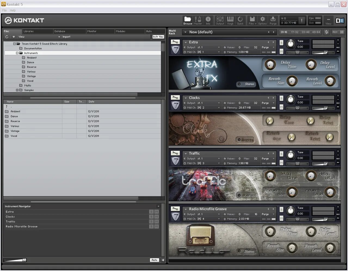348x271 pixels.
Task: Click the panic exclamation button
Action: pos(301,20)
